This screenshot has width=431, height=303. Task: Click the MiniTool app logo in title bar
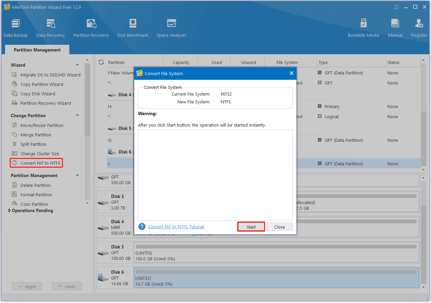pos(7,7)
